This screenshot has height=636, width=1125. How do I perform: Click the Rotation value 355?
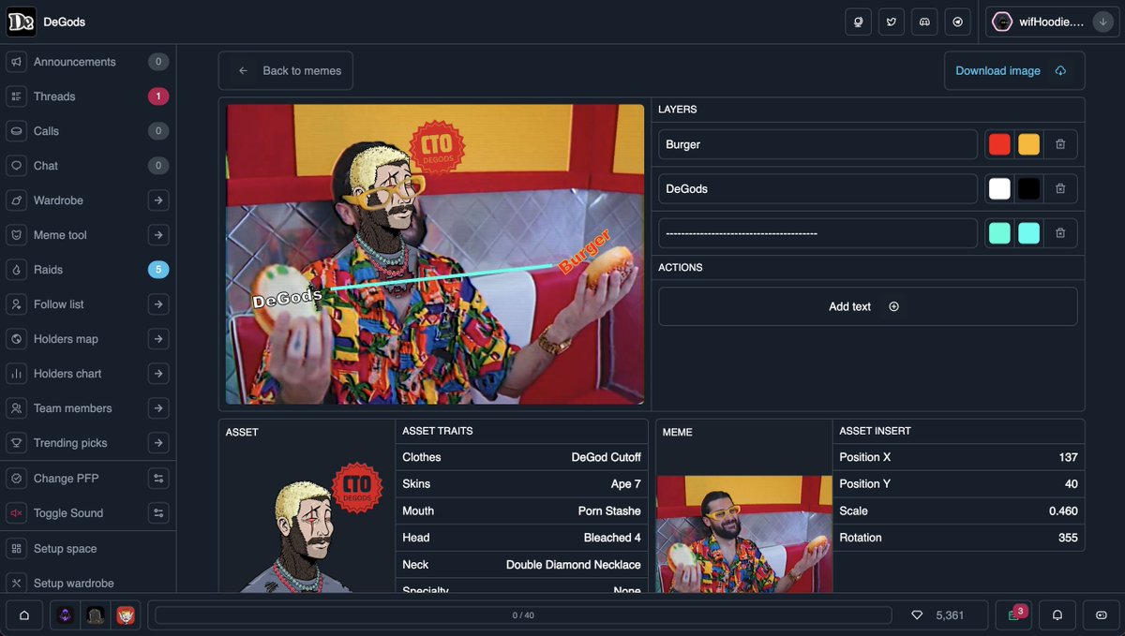coord(1068,538)
